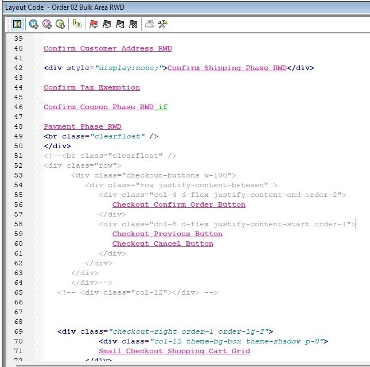Jump to the next bookmark flag

107,24
